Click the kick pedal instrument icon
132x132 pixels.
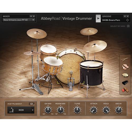tap(11, 110)
